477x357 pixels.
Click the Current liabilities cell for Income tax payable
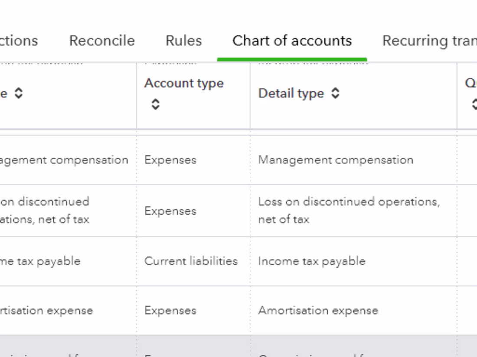coord(191,261)
